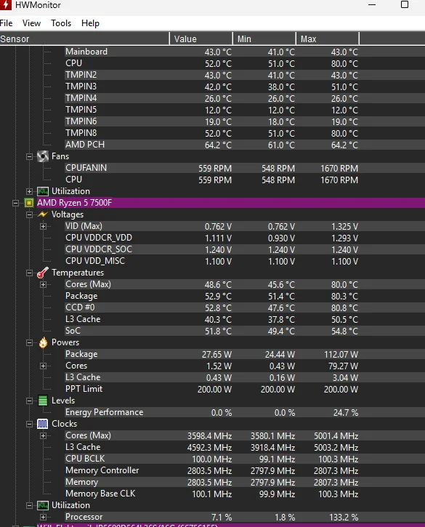Open the Help menu

(90, 23)
